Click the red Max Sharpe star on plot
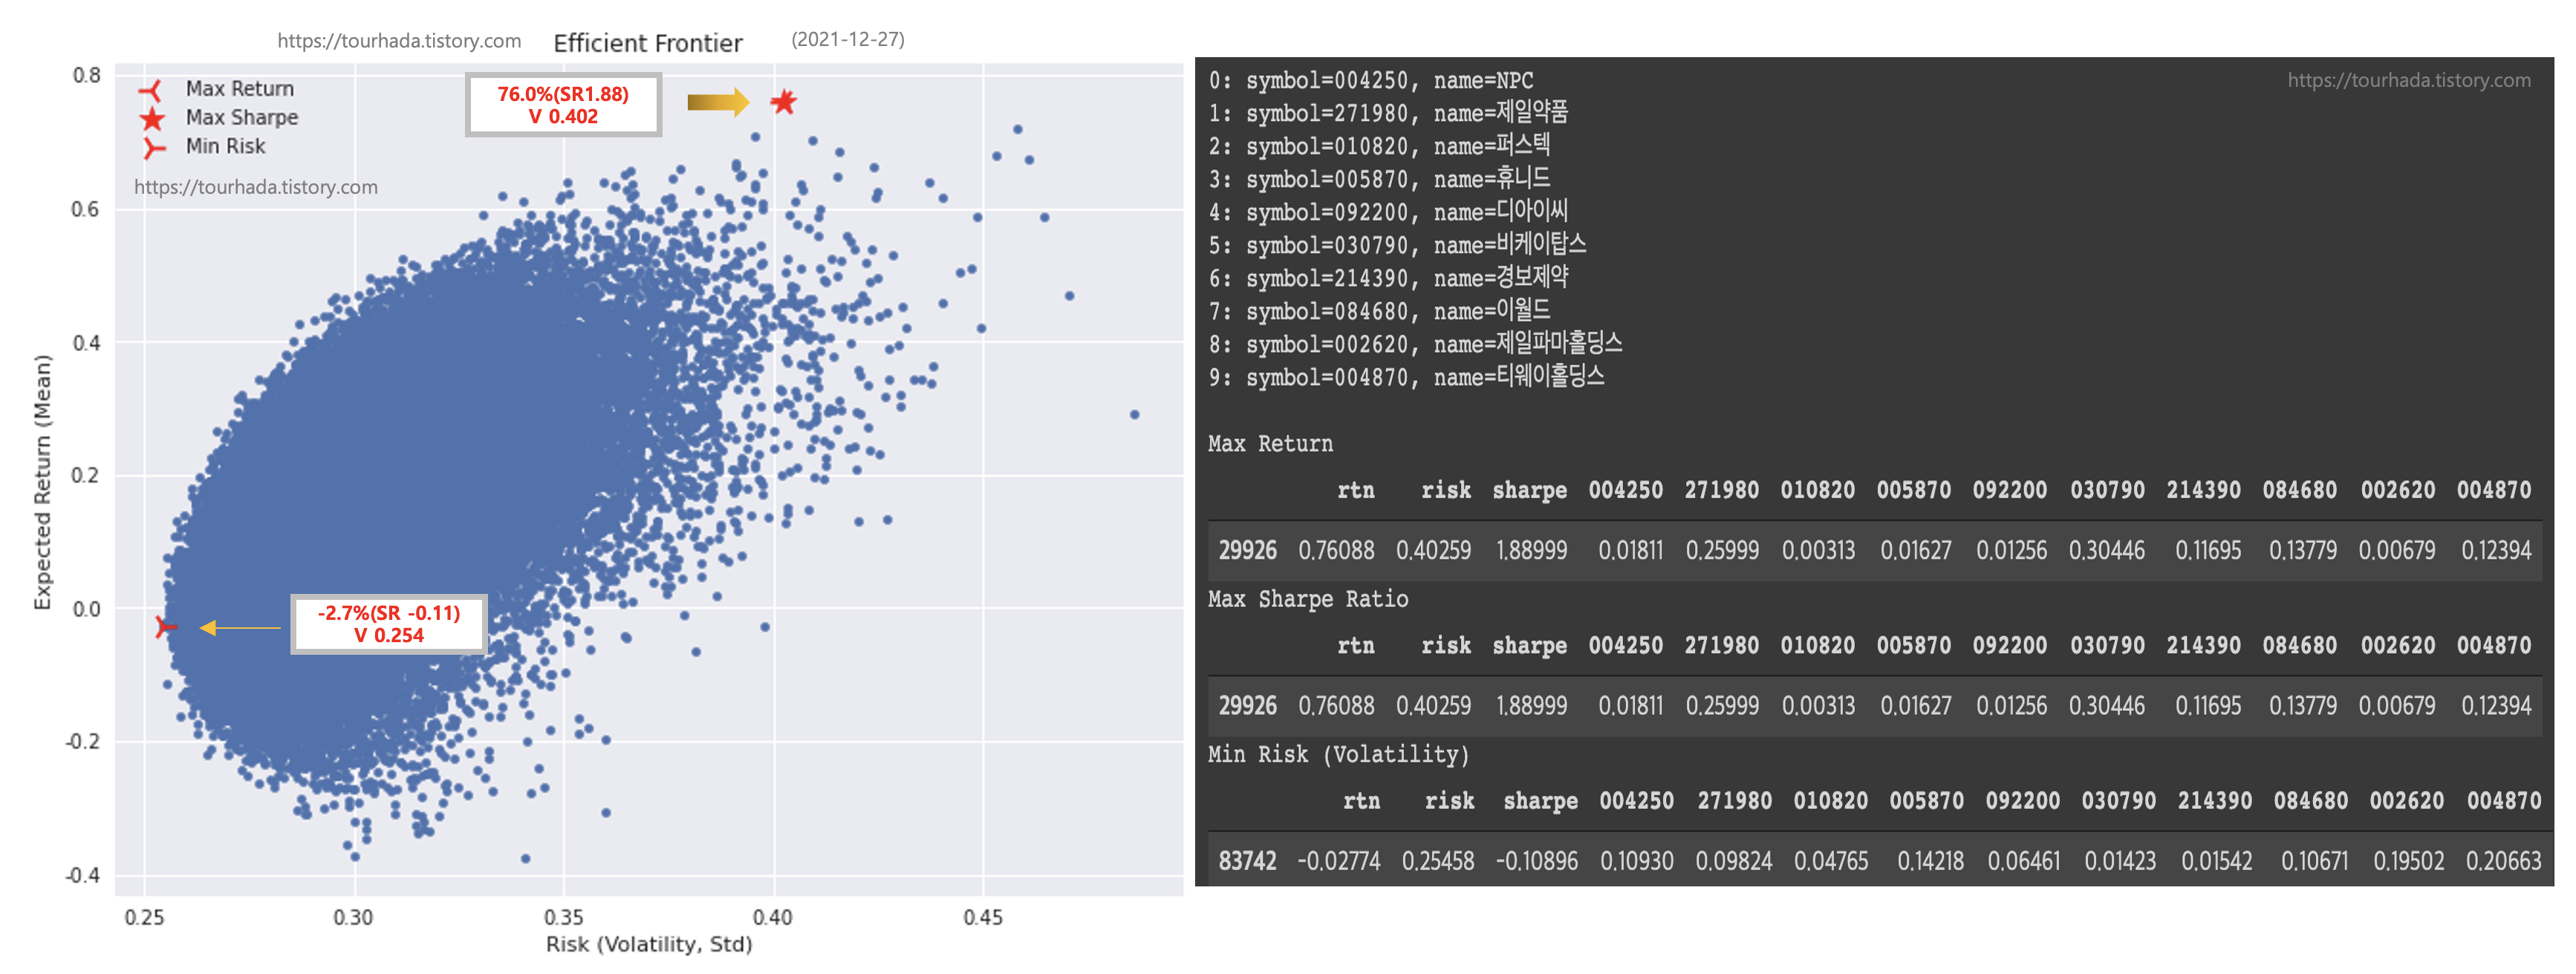 pos(783,102)
